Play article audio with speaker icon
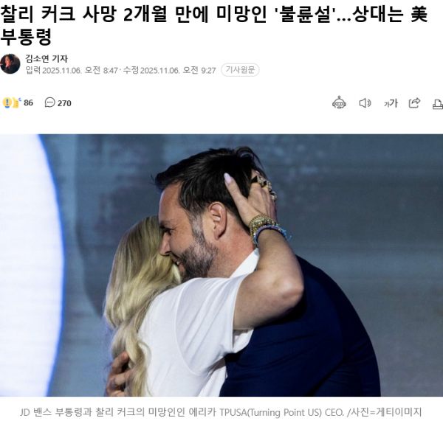Viewport: 443px width, 424px height. [x=365, y=103]
